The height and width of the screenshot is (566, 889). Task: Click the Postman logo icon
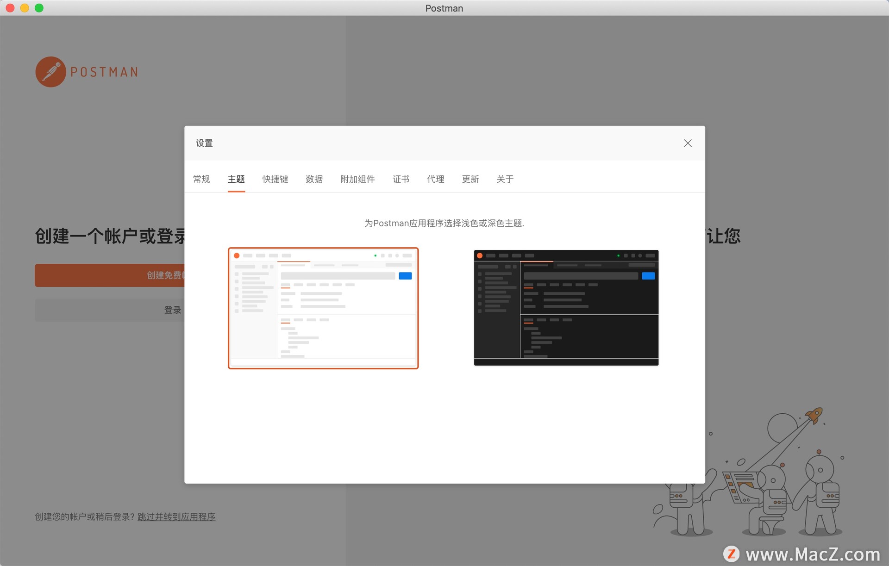tap(51, 72)
